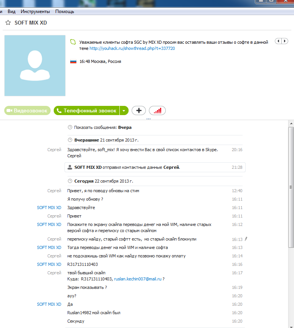Screen dimensions: 294x328
Task: Click the Russia flag icon
Action: pos(73,61)
